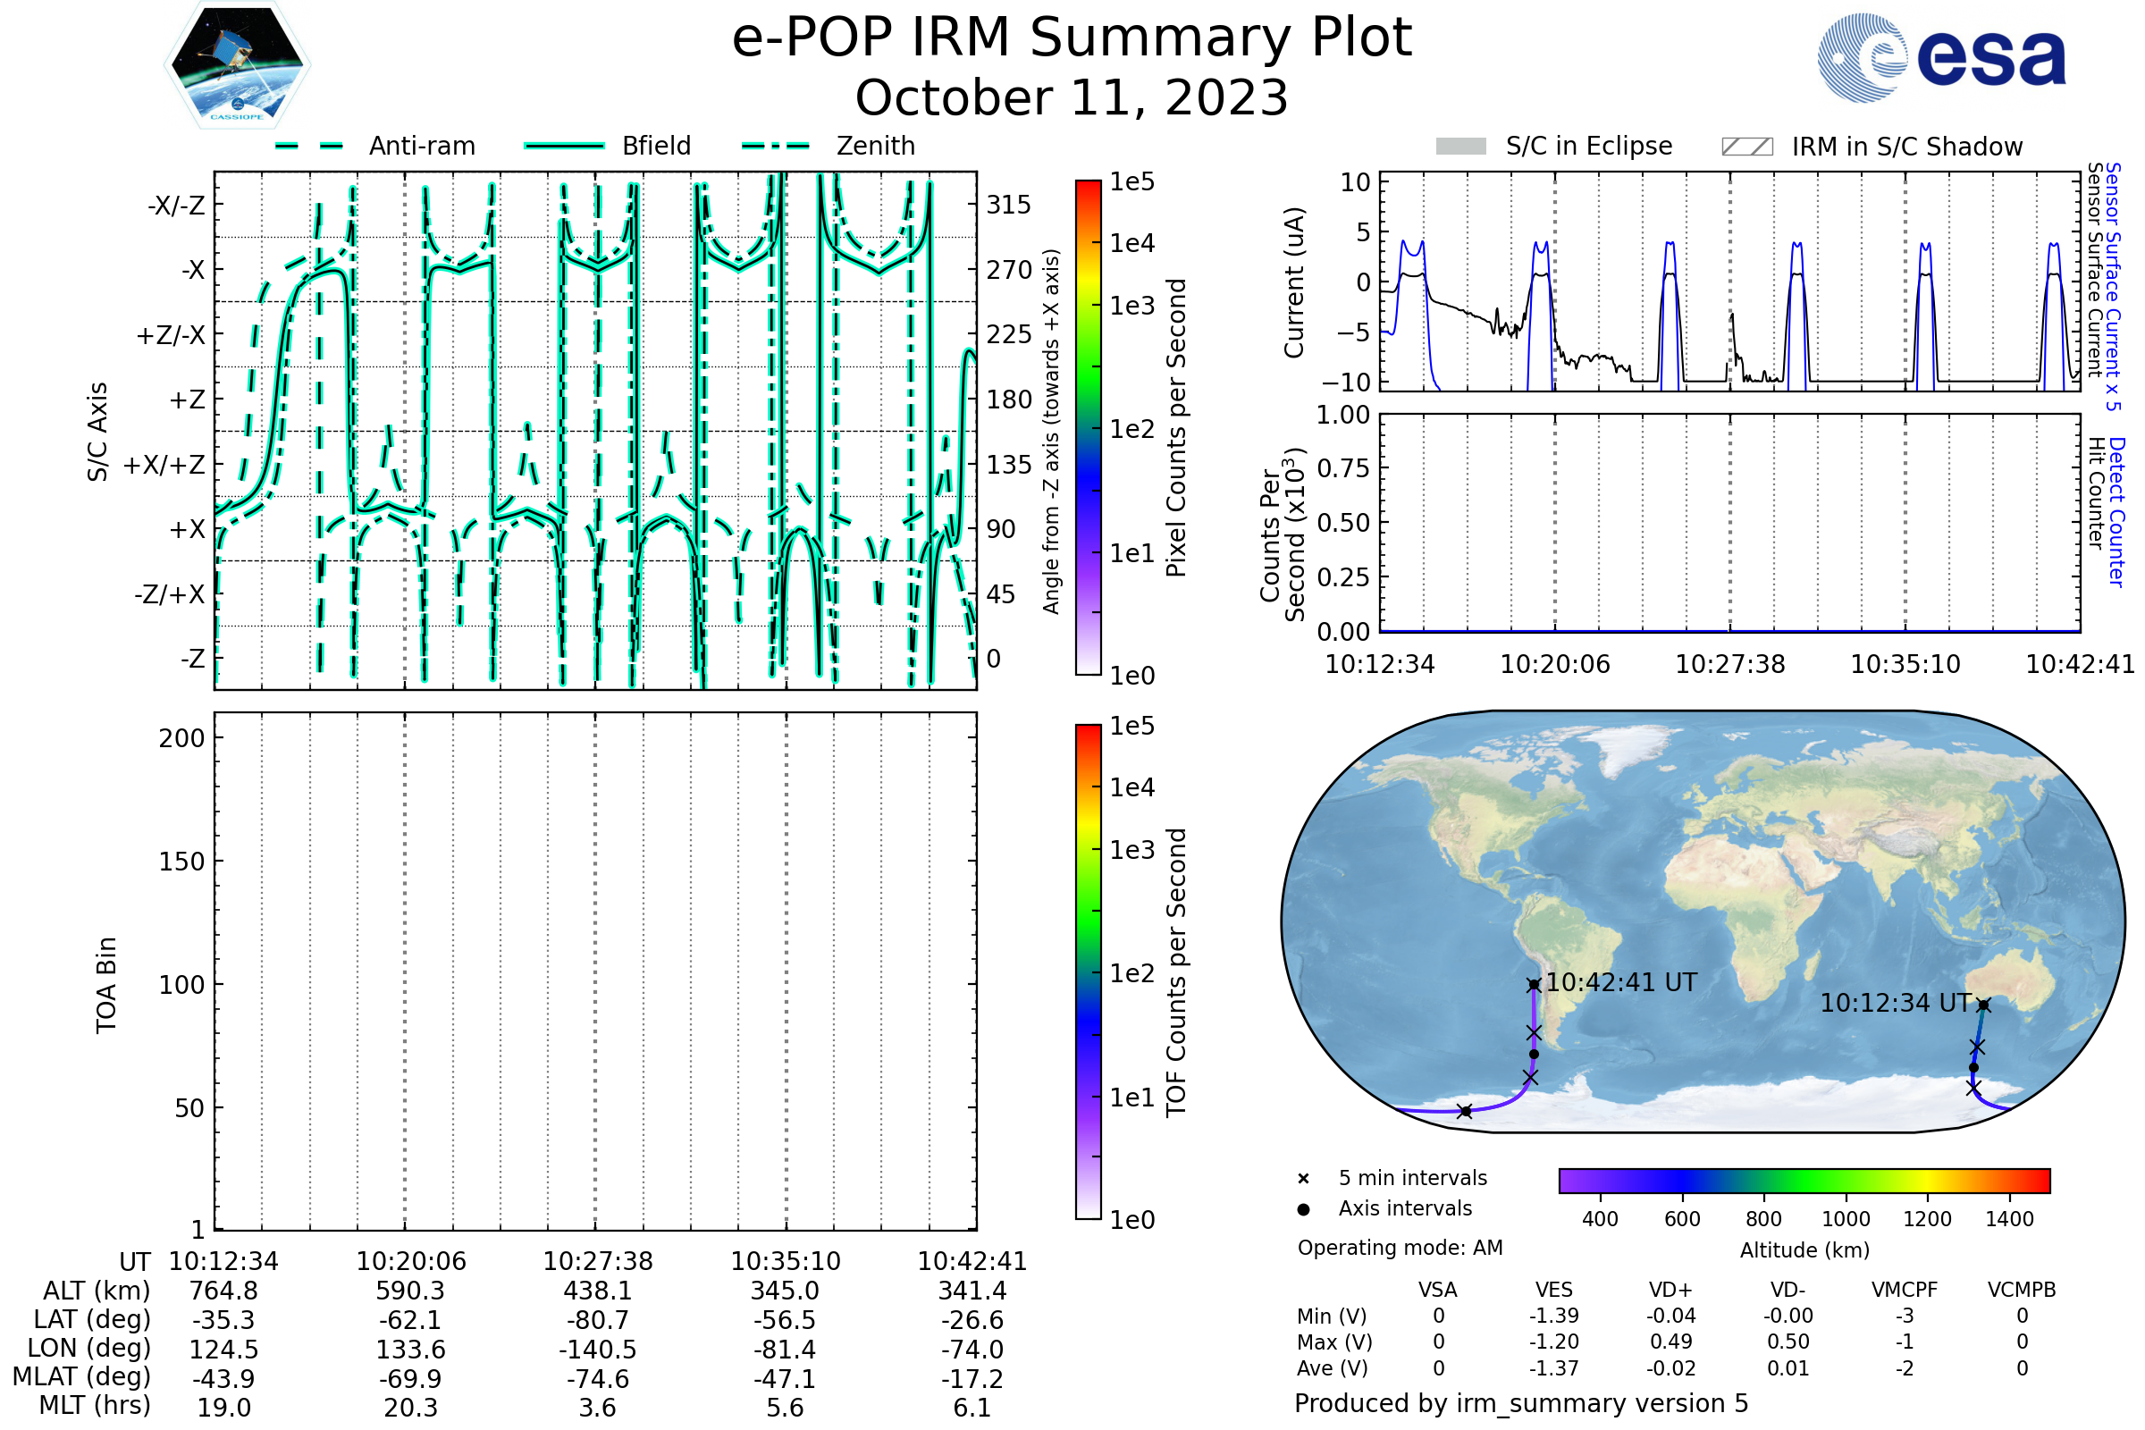
Task: Click the Anti-ram dashed line legend sample
Action: tap(309, 146)
